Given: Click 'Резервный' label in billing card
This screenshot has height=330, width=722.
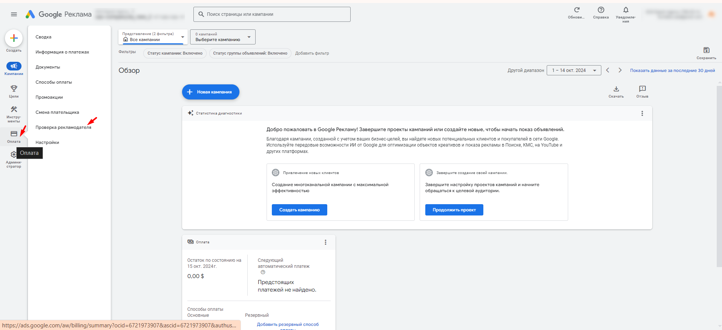Looking at the screenshot, I should point(257,315).
